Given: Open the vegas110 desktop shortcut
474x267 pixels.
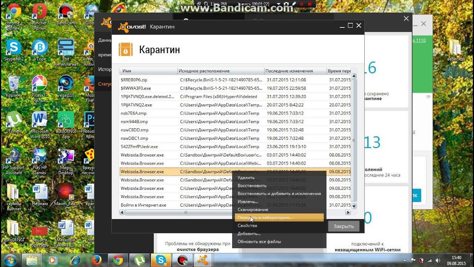Looking at the screenshot, I should click(x=66, y=86).
